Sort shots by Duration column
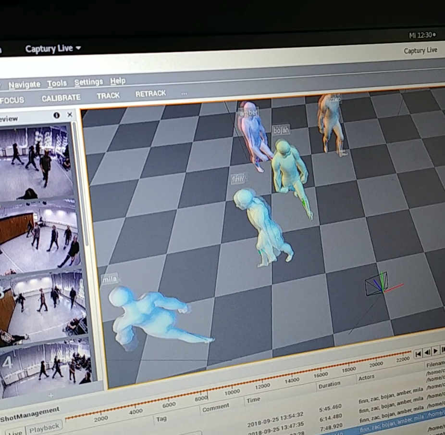 [x=329, y=384]
